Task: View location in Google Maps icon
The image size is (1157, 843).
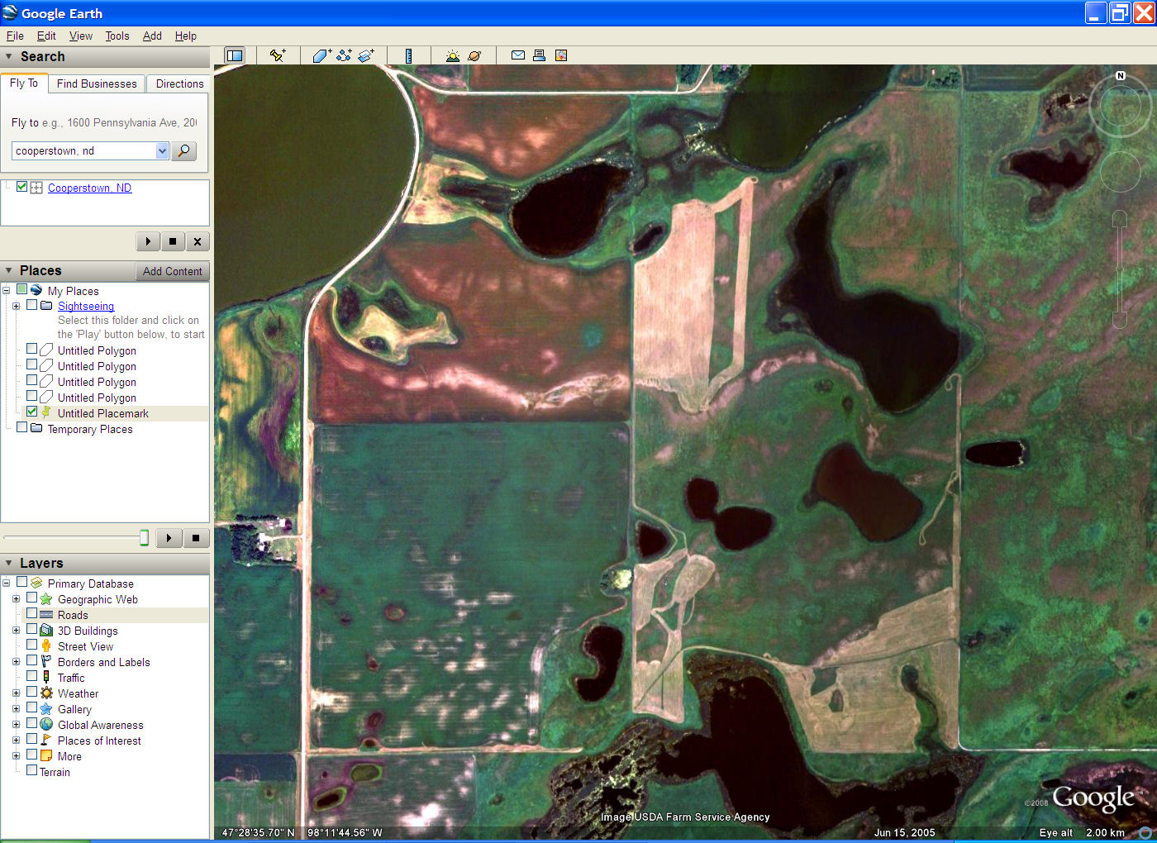Action: tap(561, 55)
